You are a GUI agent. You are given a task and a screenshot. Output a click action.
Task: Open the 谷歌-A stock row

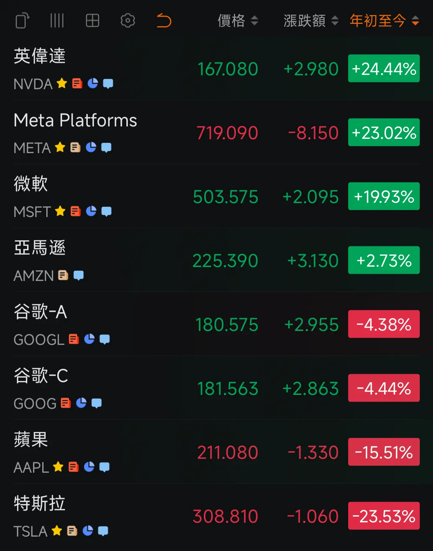(217, 324)
